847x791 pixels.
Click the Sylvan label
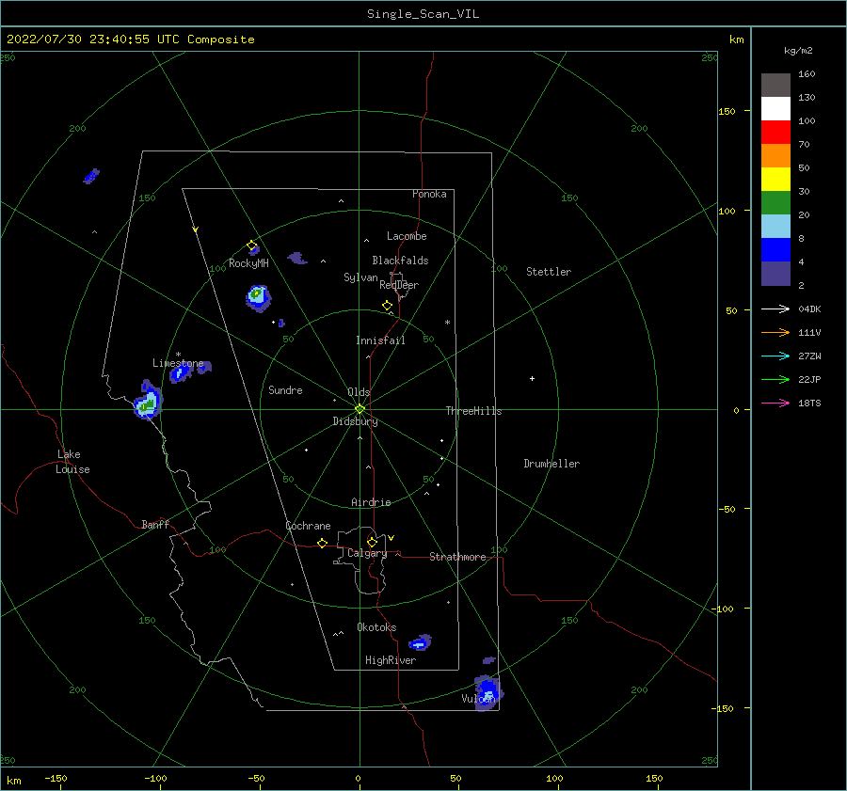coord(360,277)
